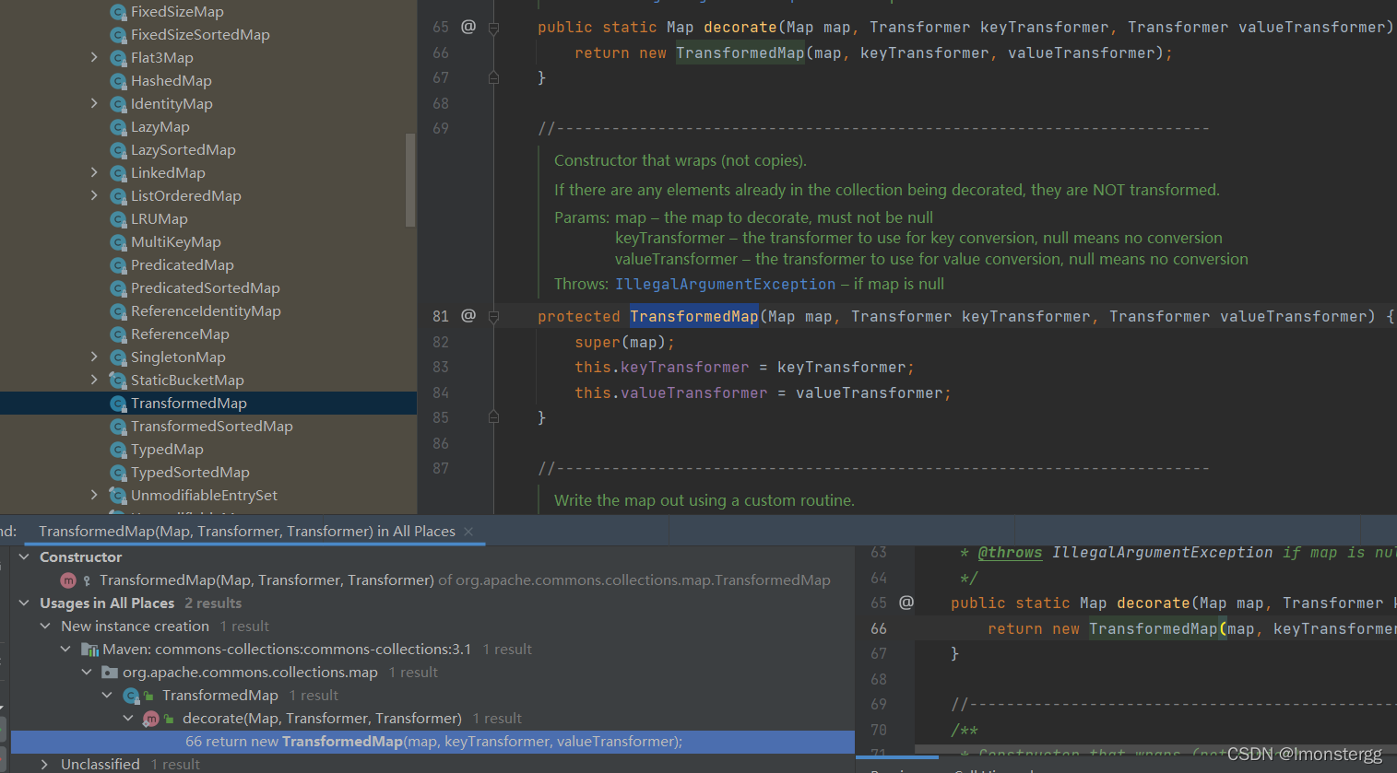Screen dimensions: 1397x773
Task: Click the fold end marker on line 67
Action: click(493, 78)
